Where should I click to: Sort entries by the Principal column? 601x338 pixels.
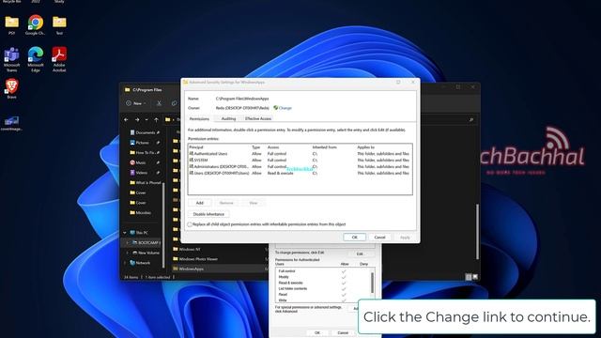tap(196, 147)
